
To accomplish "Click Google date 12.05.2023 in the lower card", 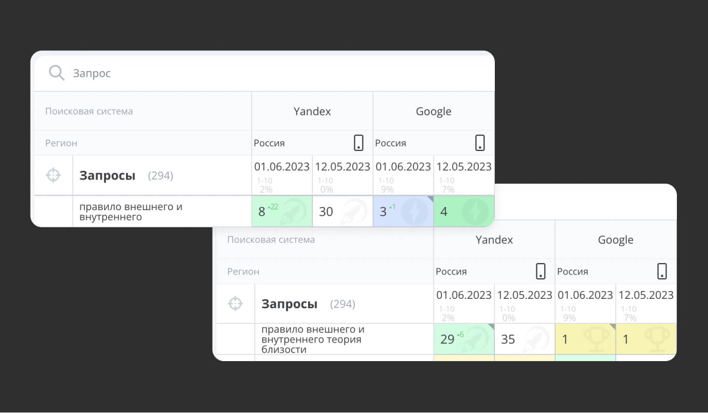I will coord(646,295).
